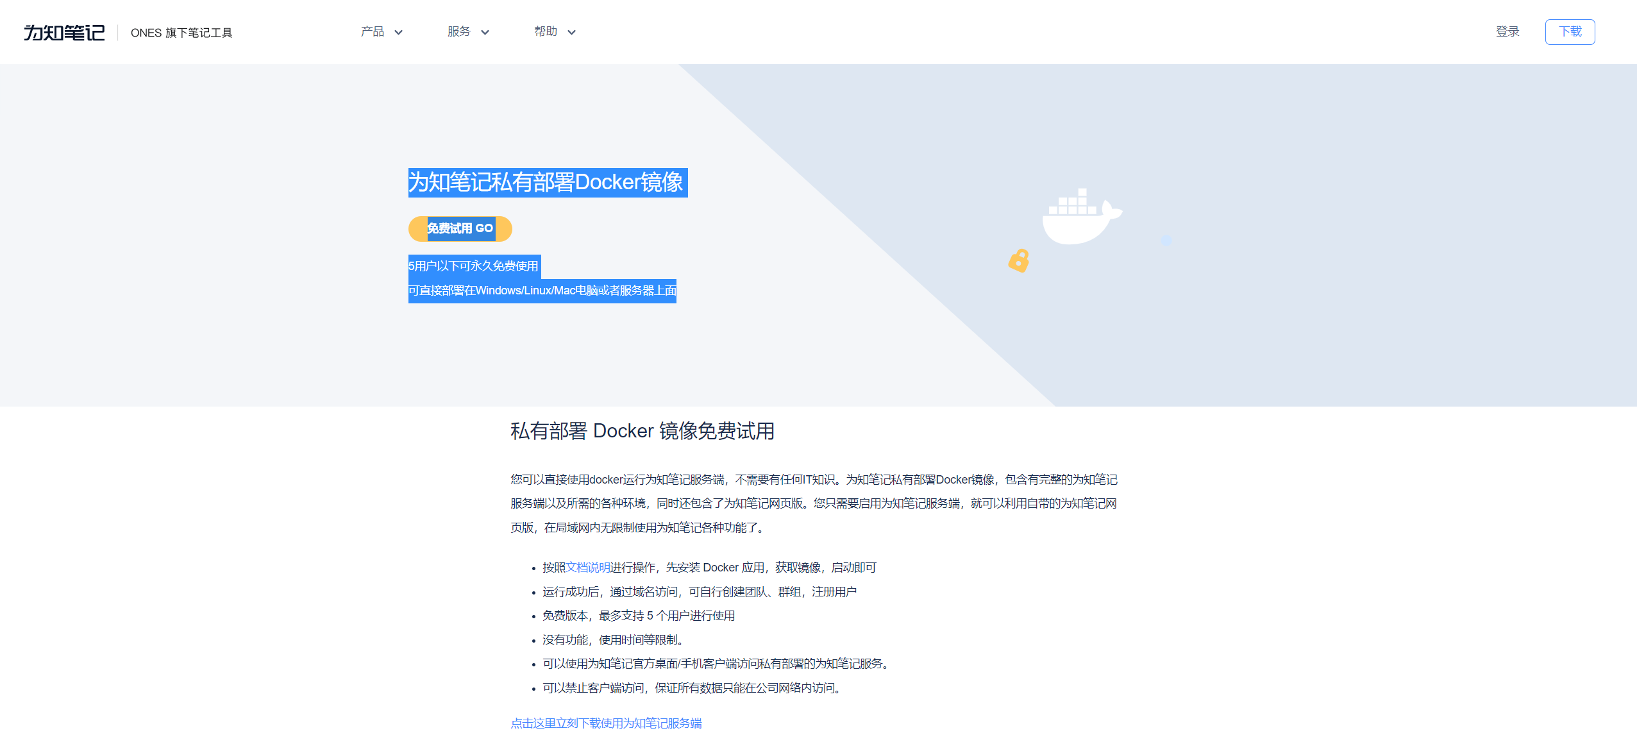
Task: Expand the 帮助 dropdown chevron
Action: (571, 32)
